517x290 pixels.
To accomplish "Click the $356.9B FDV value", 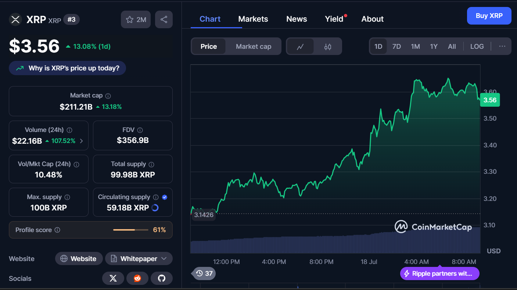I will [x=133, y=140].
